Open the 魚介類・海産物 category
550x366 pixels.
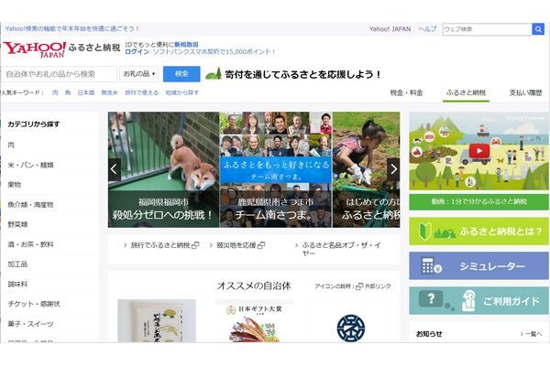click(30, 205)
